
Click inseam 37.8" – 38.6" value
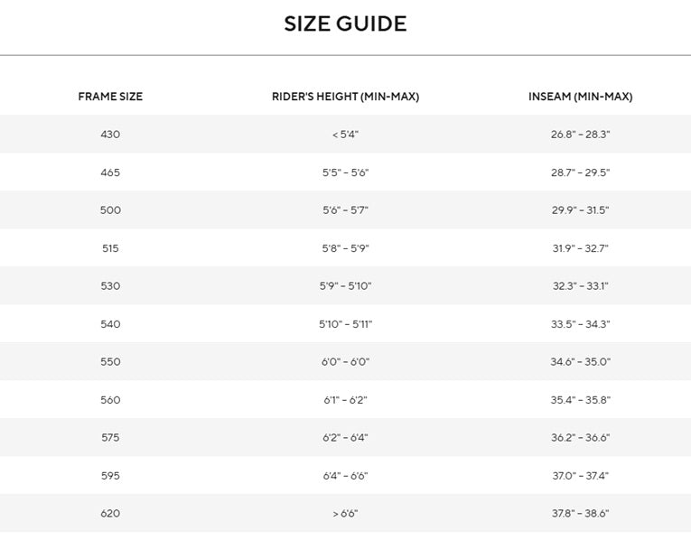pyautogui.click(x=581, y=513)
